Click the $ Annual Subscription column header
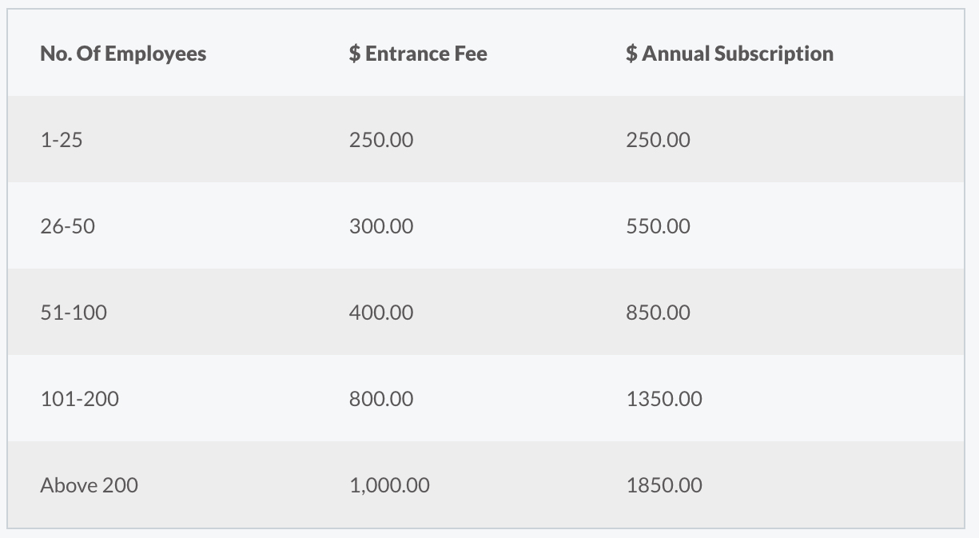Viewport: 979px width, 538px height. click(730, 54)
